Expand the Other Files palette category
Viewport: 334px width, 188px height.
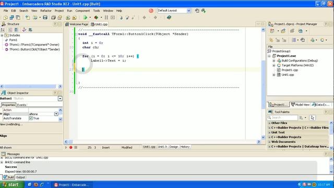(x=269, y=123)
